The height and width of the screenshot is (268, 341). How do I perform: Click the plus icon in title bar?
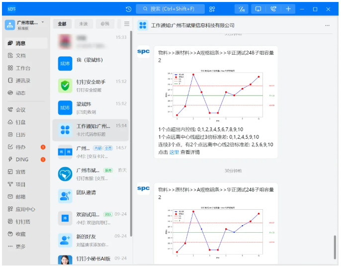(289, 9)
